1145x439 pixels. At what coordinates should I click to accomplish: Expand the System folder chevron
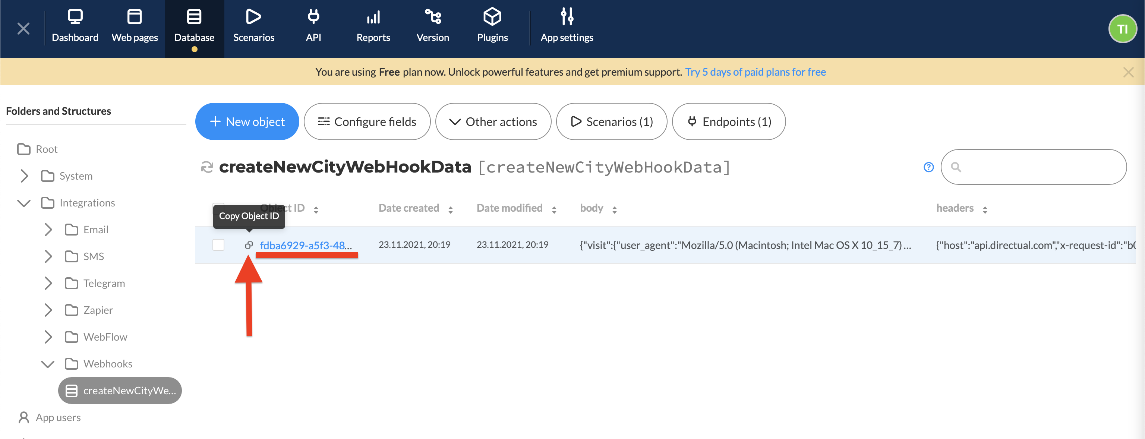click(x=25, y=176)
